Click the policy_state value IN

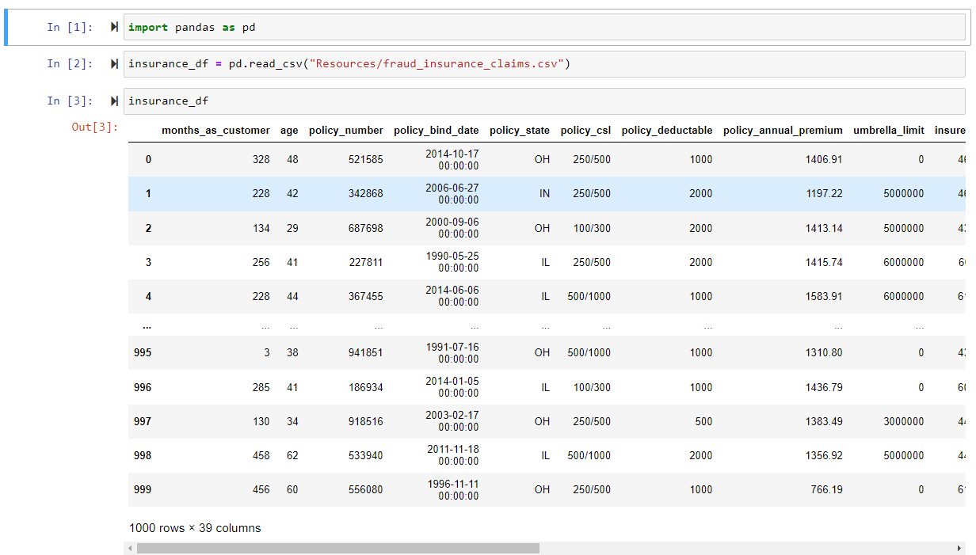click(x=544, y=193)
